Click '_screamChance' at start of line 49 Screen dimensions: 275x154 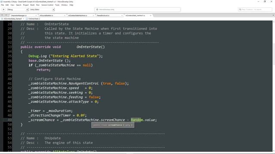(42, 120)
